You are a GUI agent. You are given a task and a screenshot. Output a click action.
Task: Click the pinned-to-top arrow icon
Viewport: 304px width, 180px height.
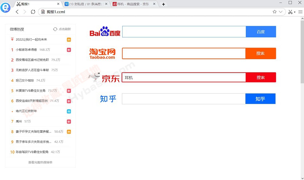point(12,40)
